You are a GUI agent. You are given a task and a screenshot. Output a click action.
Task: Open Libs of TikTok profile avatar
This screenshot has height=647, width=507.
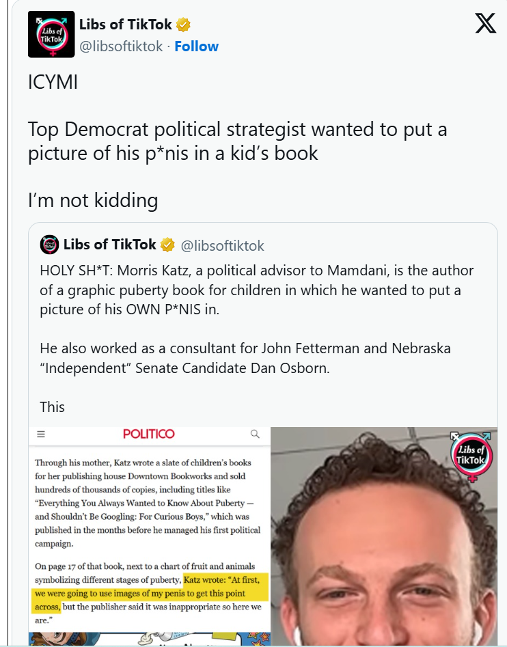(51, 34)
